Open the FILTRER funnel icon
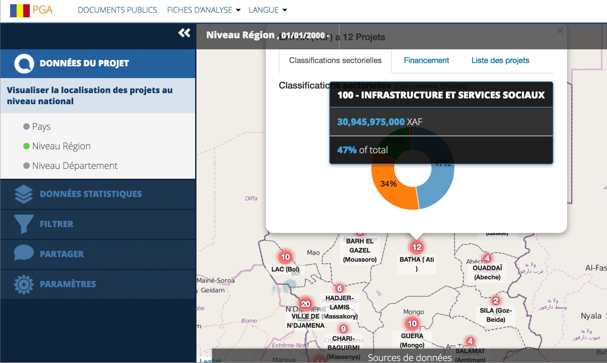Image resolution: width=607 pixels, height=363 pixels. pos(24,223)
